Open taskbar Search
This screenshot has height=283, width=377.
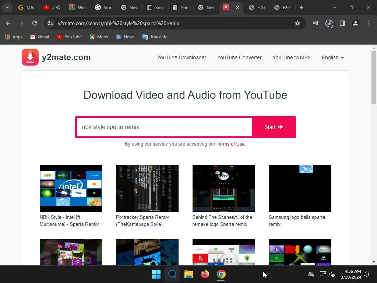coord(172,274)
